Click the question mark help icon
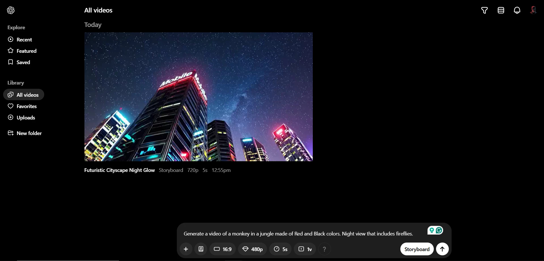 (x=324, y=249)
